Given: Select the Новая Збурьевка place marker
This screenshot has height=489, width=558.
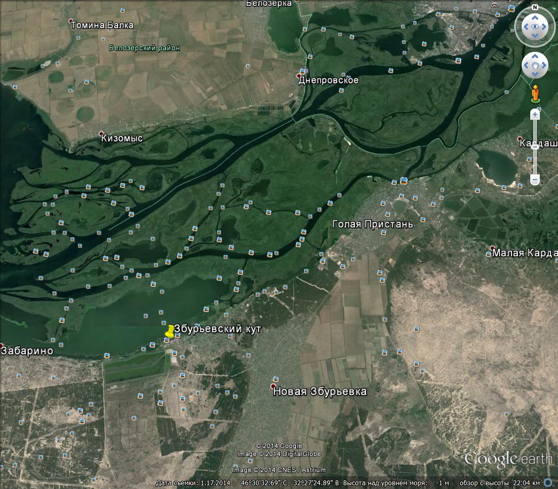Looking at the screenshot, I should coord(273,386).
